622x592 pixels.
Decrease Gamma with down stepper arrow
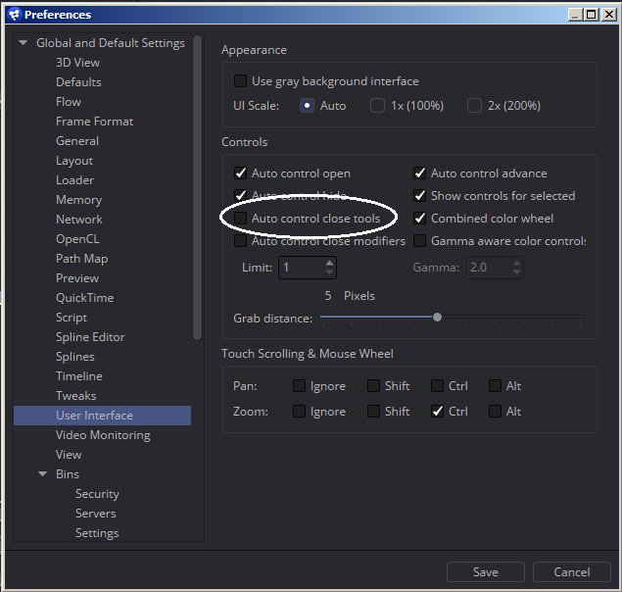point(516,272)
